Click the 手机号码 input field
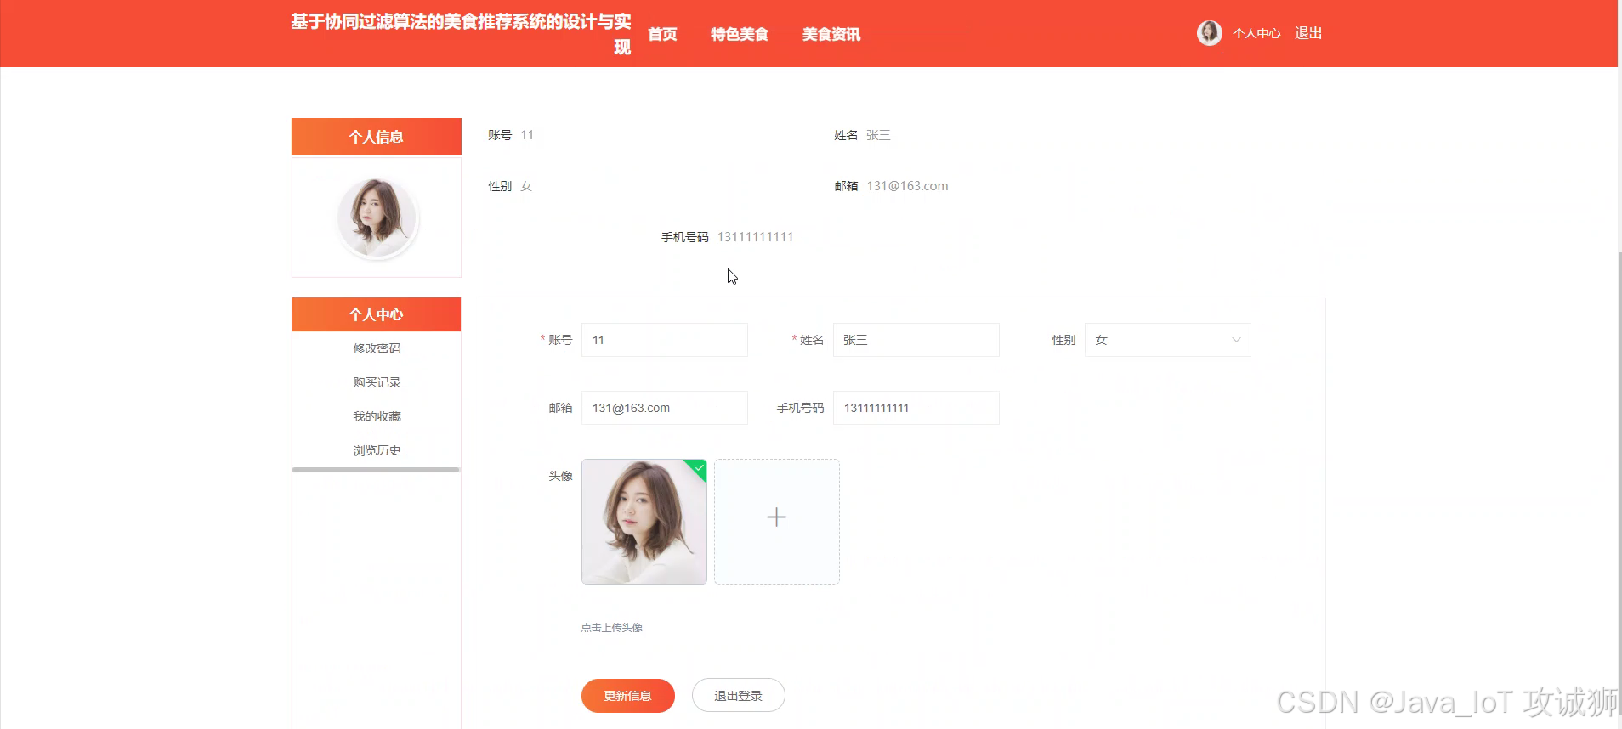 (x=916, y=408)
